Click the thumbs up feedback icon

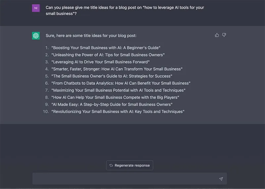(217, 35)
